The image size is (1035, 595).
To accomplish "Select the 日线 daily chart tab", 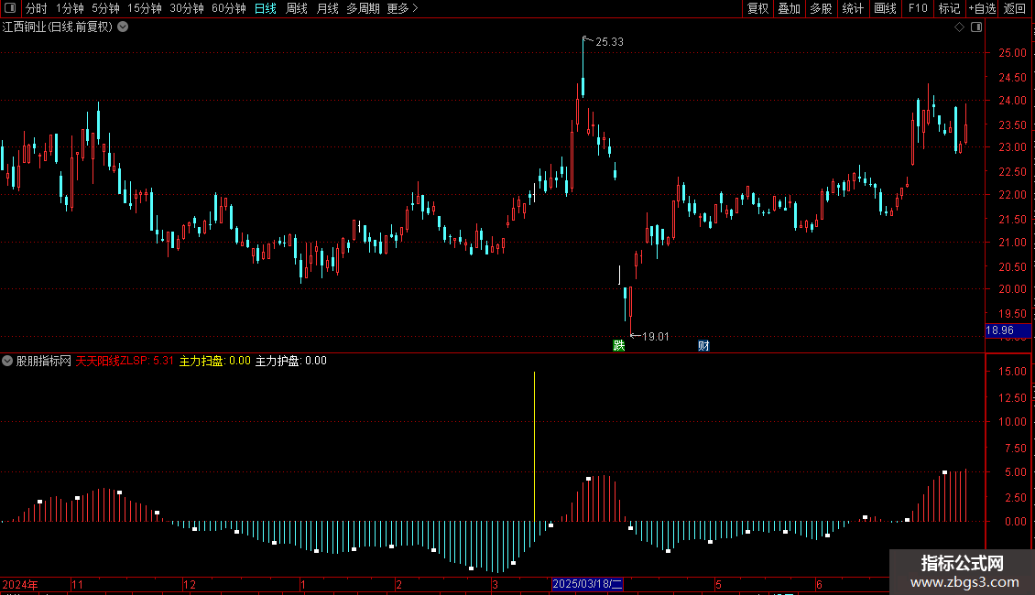I will (x=266, y=8).
